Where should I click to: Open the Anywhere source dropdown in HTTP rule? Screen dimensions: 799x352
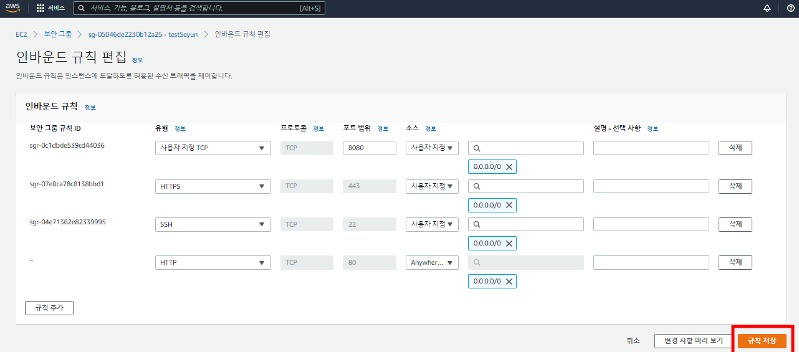coord(432,263)
